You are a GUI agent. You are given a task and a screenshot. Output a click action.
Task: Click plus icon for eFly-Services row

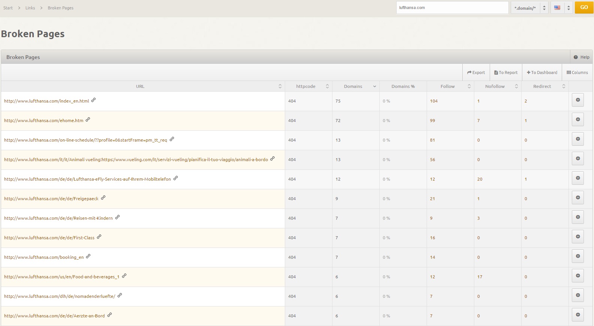578,178
